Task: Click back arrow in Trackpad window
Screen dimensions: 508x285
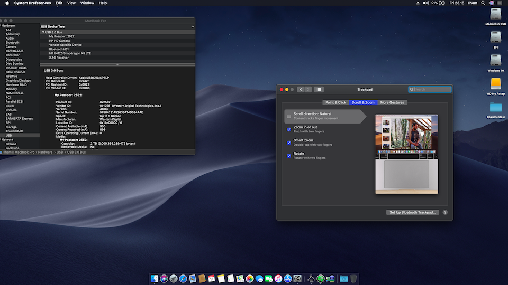Action: pyautogui.click(x=301, y=90)
